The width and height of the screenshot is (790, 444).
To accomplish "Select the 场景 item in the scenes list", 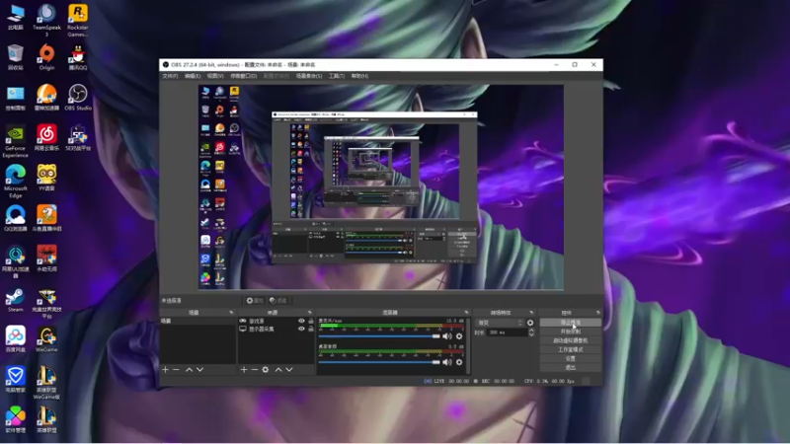I will pos(197,321).
